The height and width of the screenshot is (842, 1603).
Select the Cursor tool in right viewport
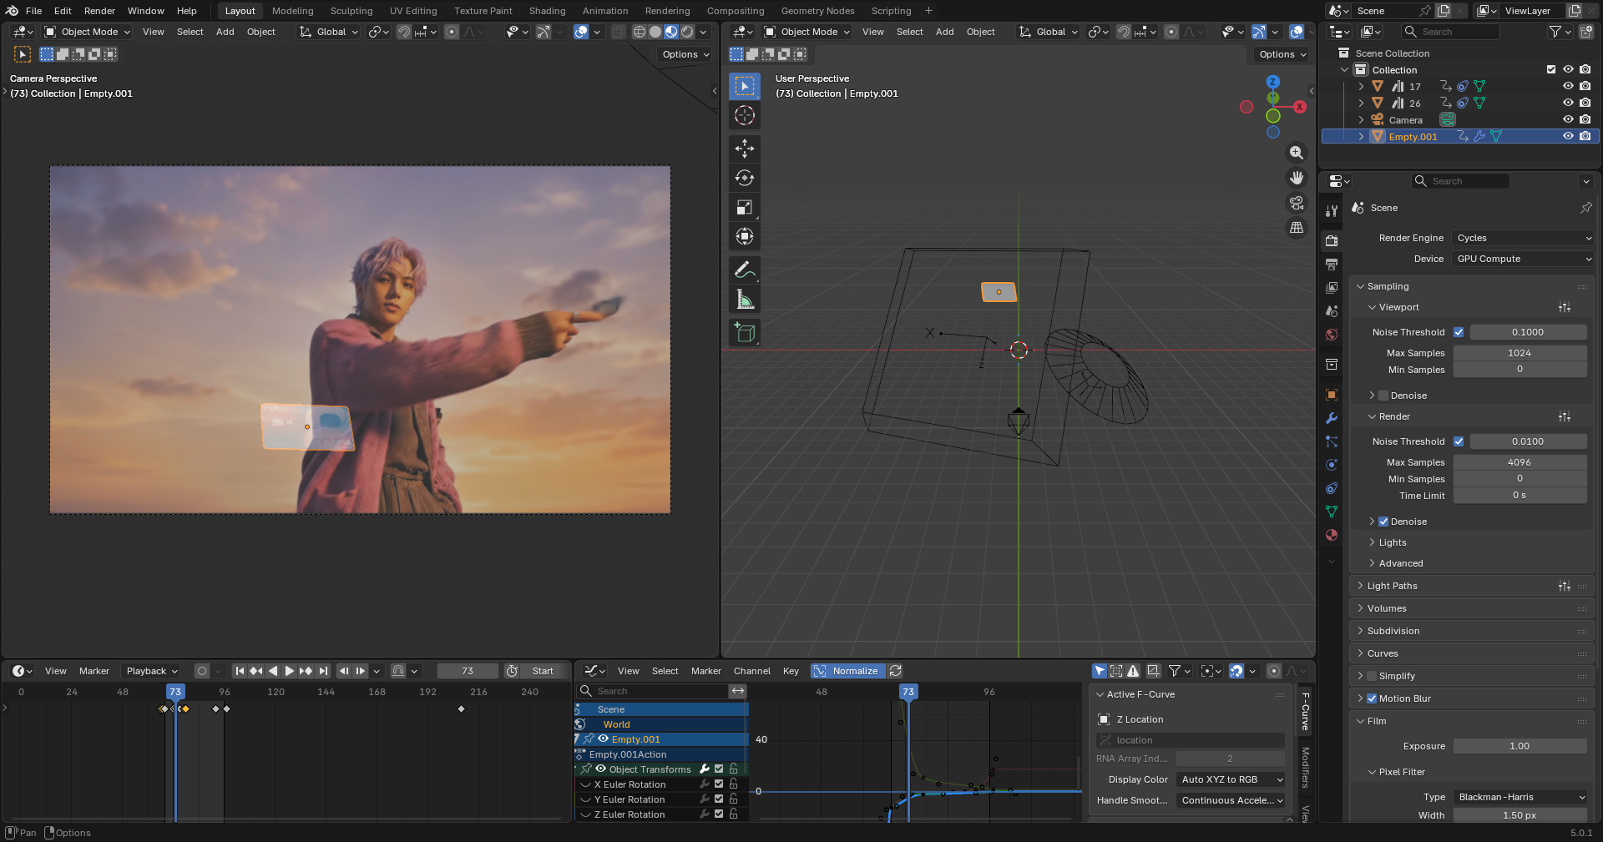(744, 115)
